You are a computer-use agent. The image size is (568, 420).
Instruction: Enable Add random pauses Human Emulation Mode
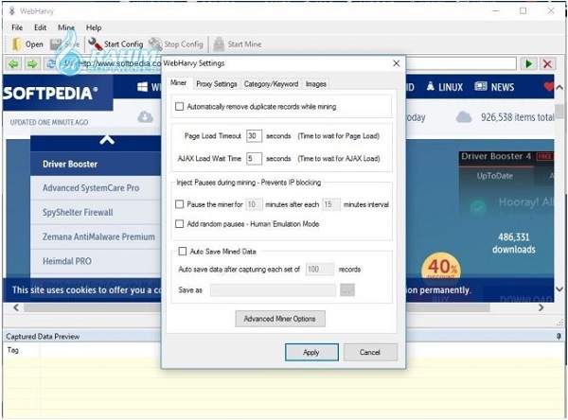pyautogui.click(x=179, y=224)
